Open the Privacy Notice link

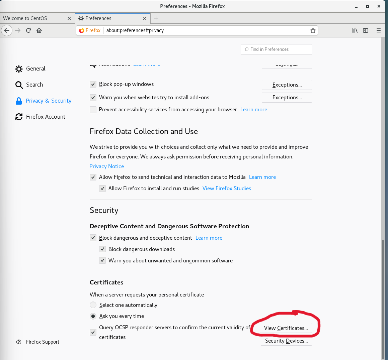pos(107,166)
